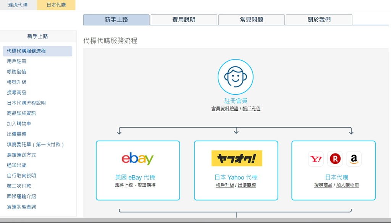Image resolution: width=391 pixels, height=223 pixels.
Task: Open the 帳戶充值 link
Action: [x=251, y=108]
